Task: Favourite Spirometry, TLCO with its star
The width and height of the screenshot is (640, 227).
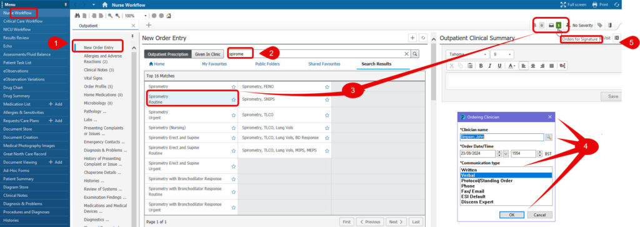Action: click(x=327, y=116)
